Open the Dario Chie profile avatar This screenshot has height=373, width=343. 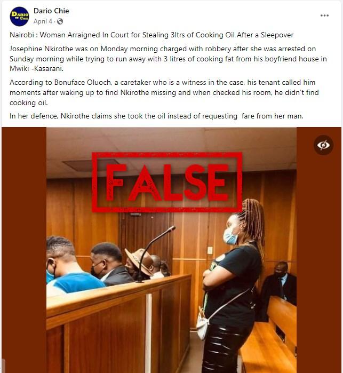point(19,16)
